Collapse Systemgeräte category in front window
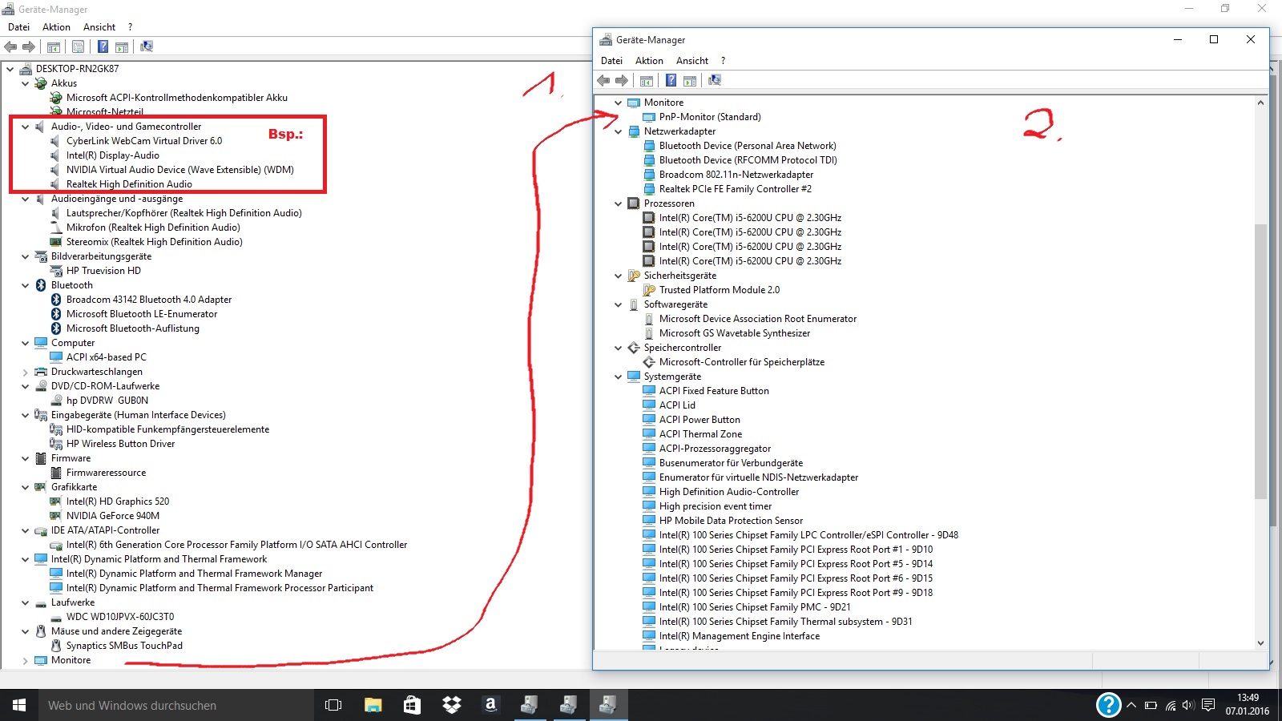This screenshot has width=1282, height=721. coord(618,377)
